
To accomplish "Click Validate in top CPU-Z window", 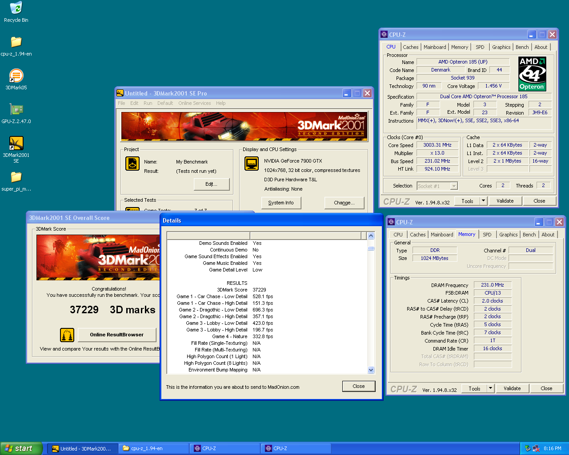I will [x=505, y=201].
